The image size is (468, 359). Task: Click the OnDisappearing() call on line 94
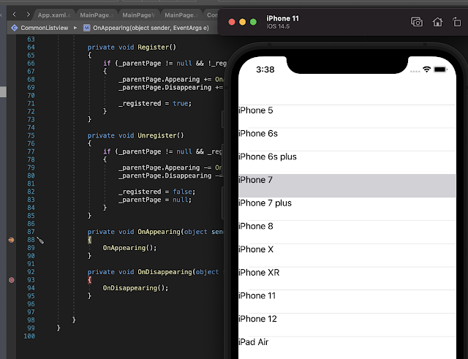coord(135,288)
